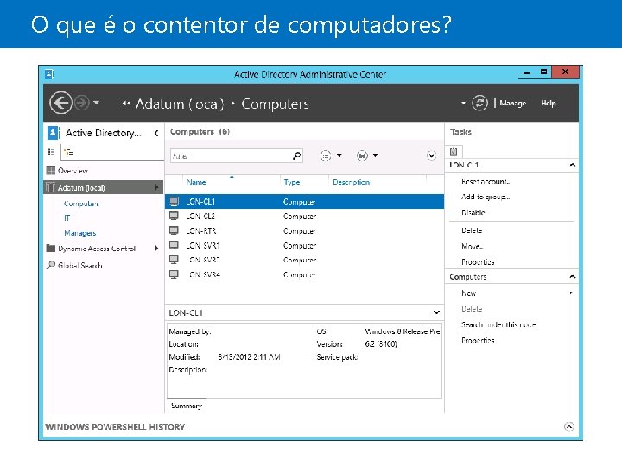The image size is (622, 466).
Task: Sort by Name column header
Action: (x=196, y=182)
